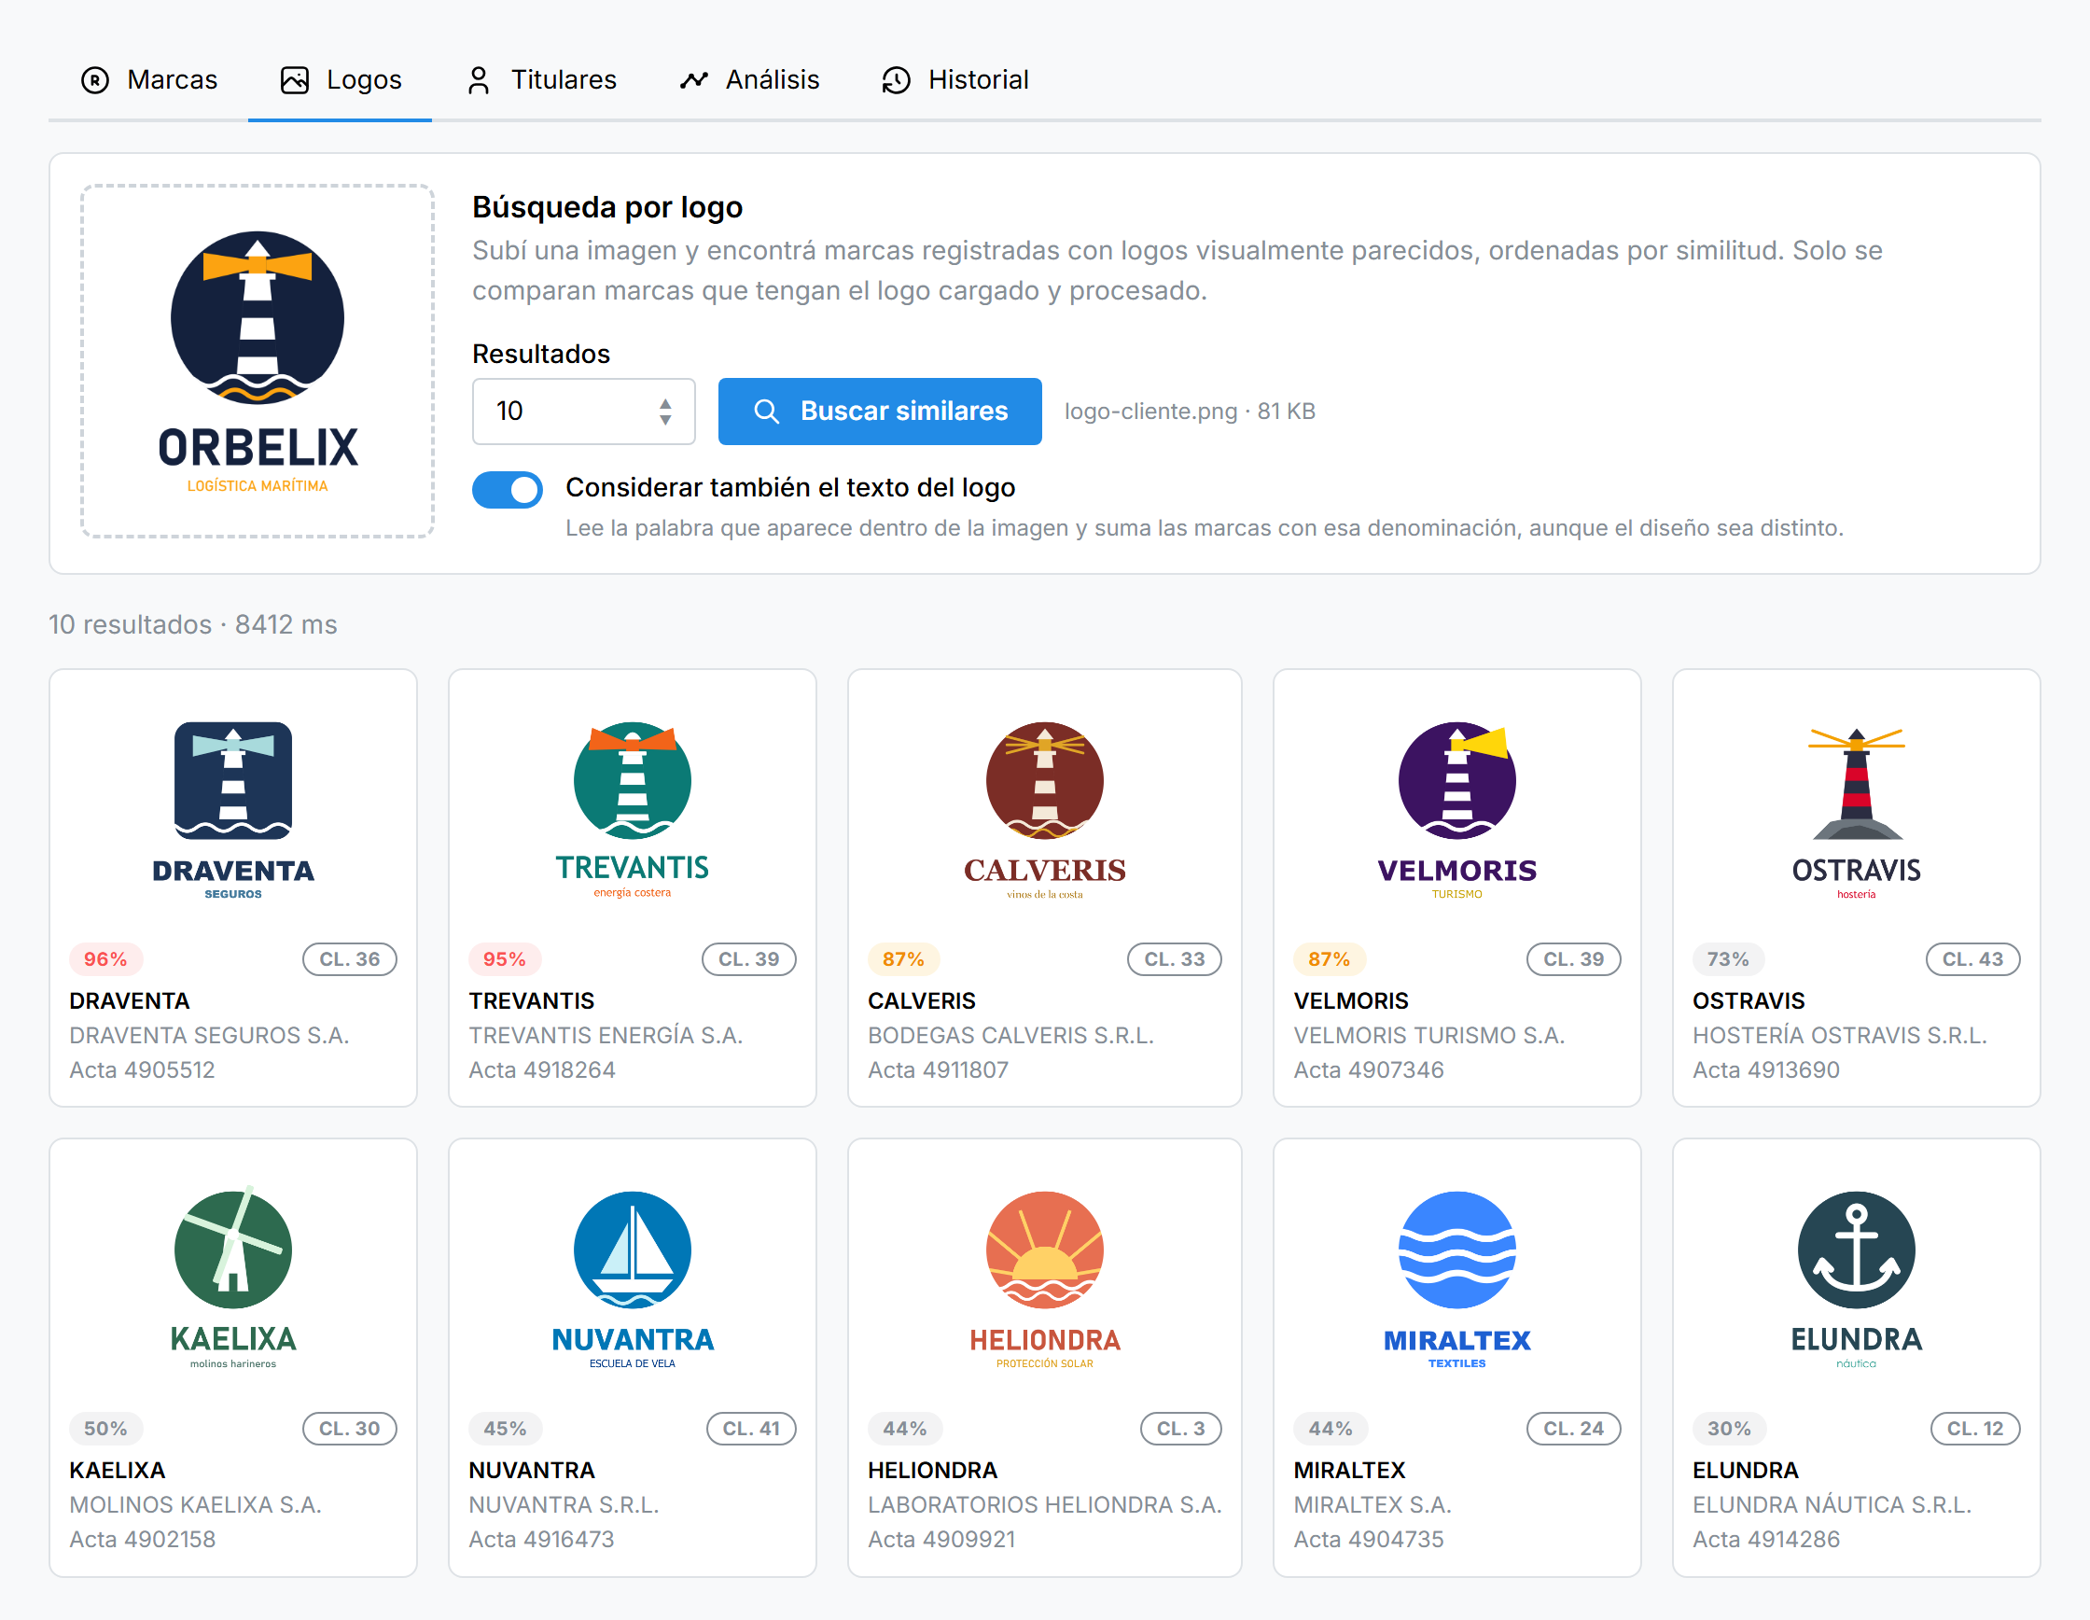Click the Resultados stepper arrows
Viewport: 2090px width, 1620px height.
tap(665, 412)
